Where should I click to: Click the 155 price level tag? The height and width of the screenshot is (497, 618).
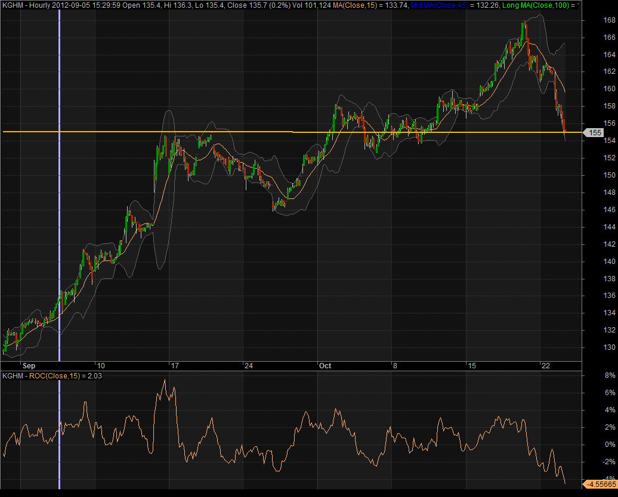(594, 133)
